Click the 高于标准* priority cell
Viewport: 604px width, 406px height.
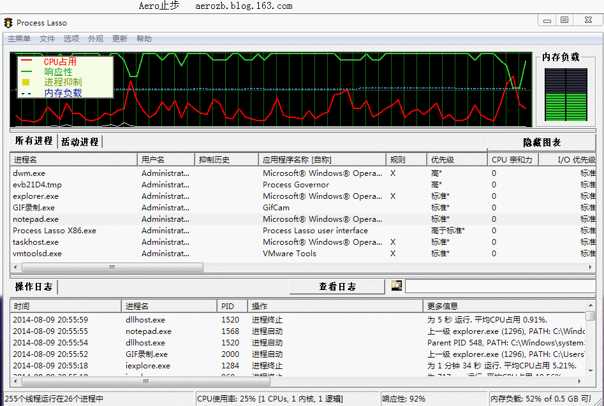pos(448,231)
